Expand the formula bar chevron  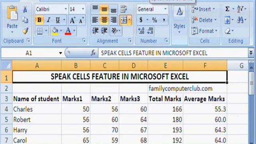(x=251, y=52)
